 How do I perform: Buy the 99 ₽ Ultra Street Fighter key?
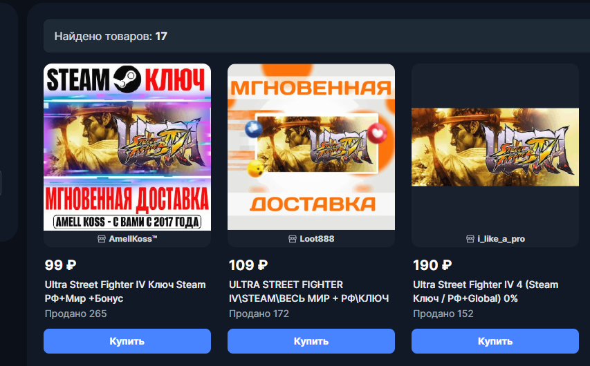pos(127,341)
